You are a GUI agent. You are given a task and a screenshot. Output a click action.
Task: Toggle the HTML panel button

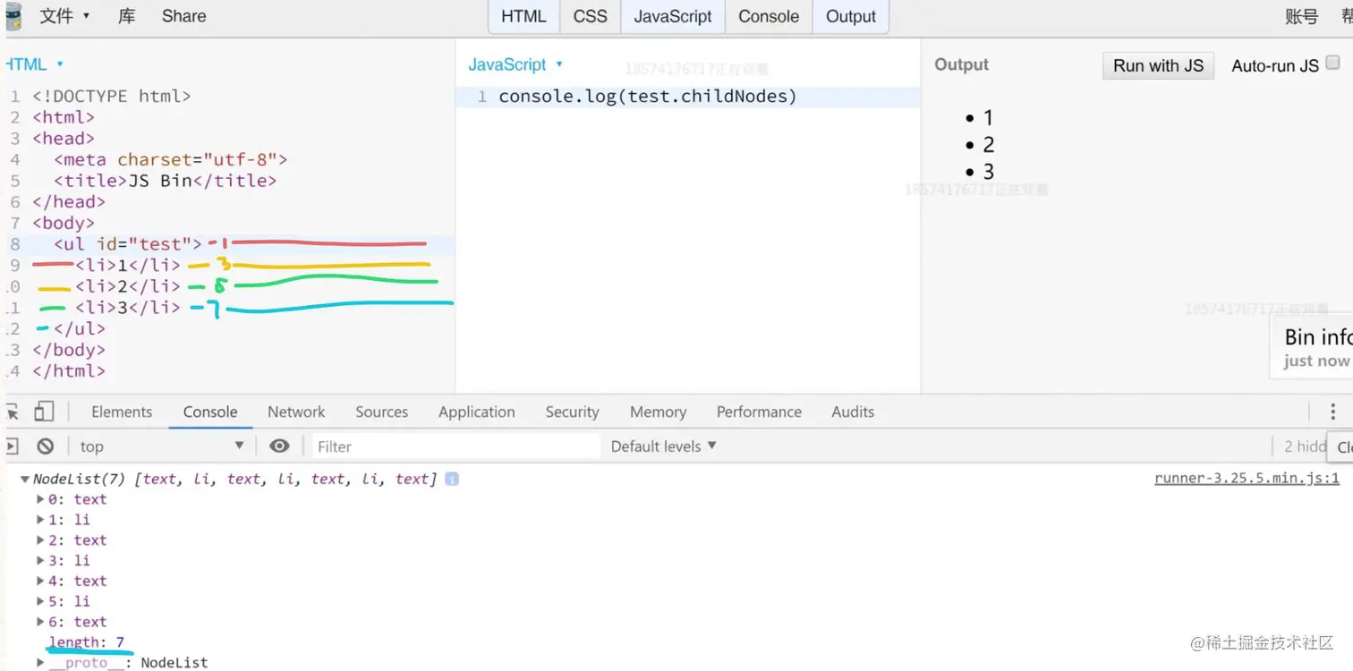pyautogui.click(x=523, y=16)
